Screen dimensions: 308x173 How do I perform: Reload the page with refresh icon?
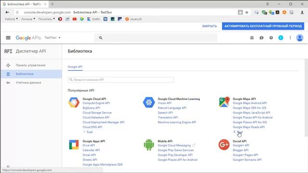pyautogui.click(x=17, y=12)
